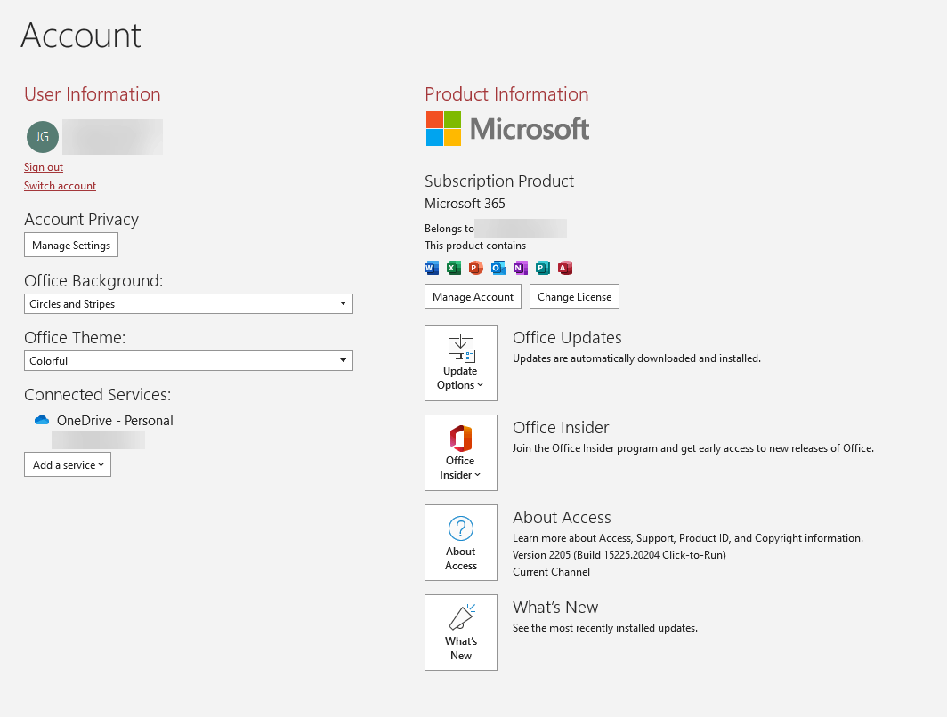Click the Excel app icon
Viewport: 947px width, 717px height.
[x=453, y=268]
